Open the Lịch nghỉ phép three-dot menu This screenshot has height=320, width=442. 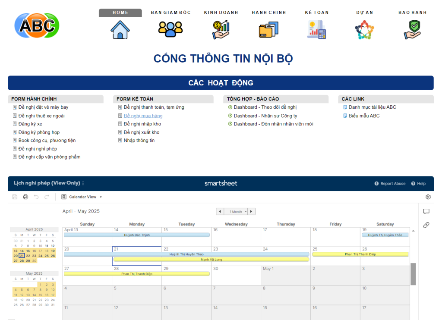pyautogui.click(x=83, y=183)
